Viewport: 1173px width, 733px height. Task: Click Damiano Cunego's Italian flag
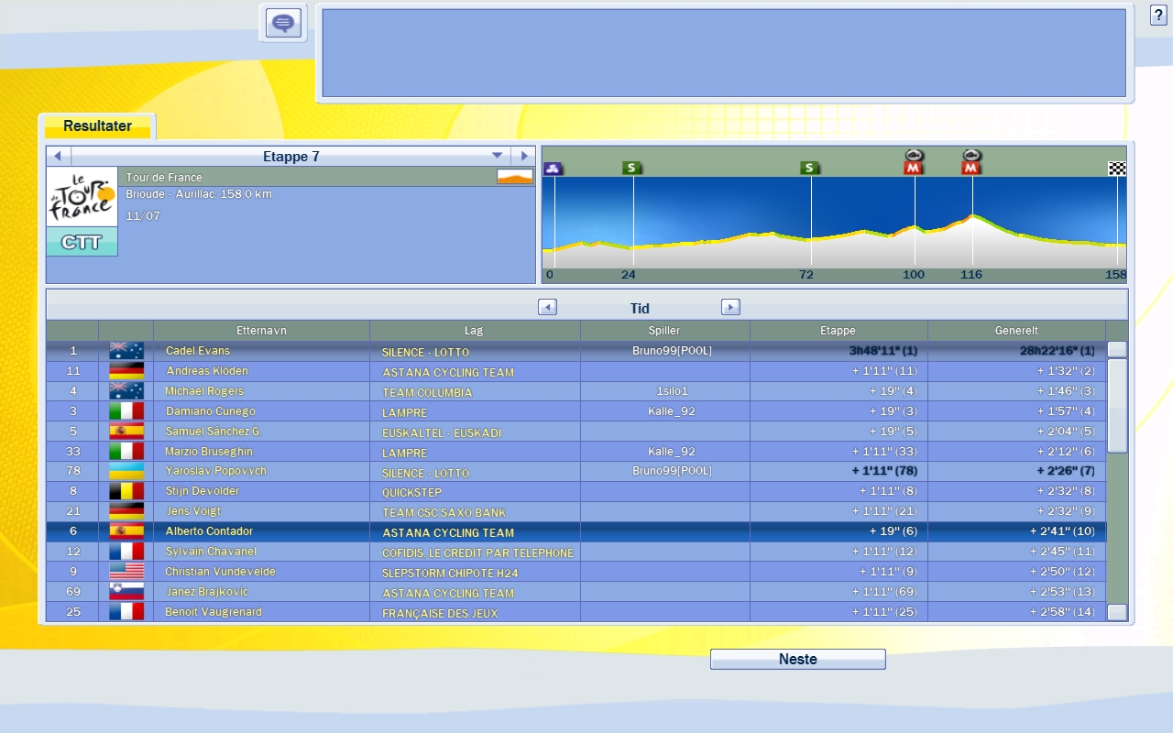point(126,411)
